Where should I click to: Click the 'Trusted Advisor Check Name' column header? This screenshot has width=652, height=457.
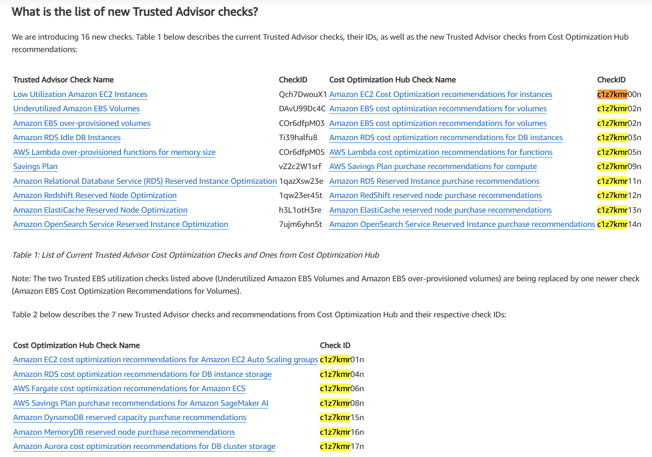coord(64,80)
